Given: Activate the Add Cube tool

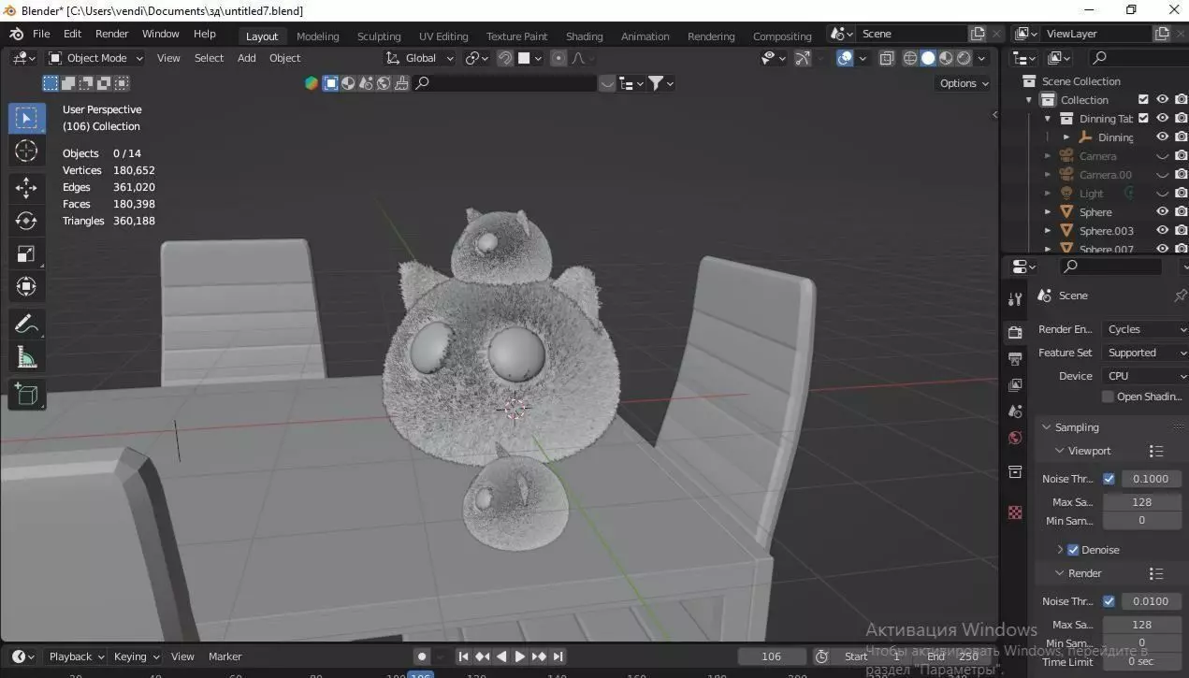Looking at the screenshot, I should point(26,395).
